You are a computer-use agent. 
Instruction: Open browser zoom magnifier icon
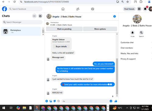123,2
